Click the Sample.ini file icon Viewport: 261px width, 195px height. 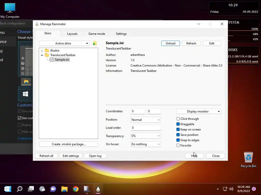(52, 60)
